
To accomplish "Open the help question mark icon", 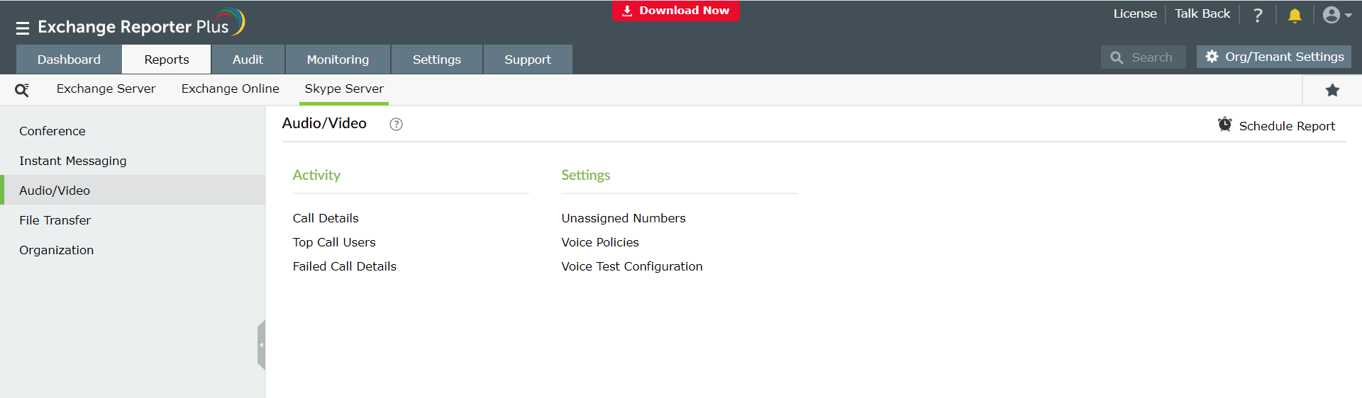I will tap(1258, 15).
